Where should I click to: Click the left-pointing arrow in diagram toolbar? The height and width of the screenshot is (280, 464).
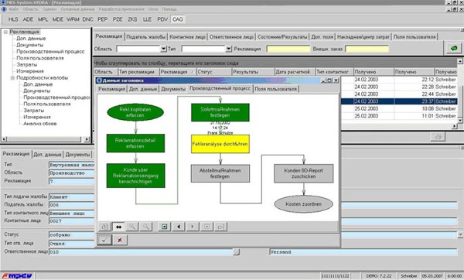(179, 227)
